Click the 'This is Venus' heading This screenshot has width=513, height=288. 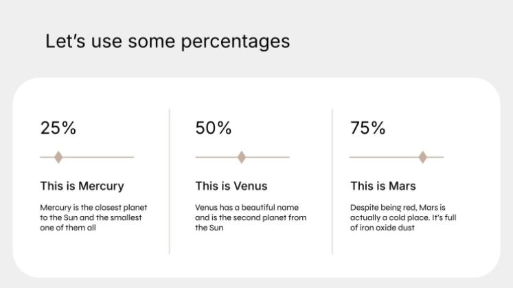click(231, 186)
